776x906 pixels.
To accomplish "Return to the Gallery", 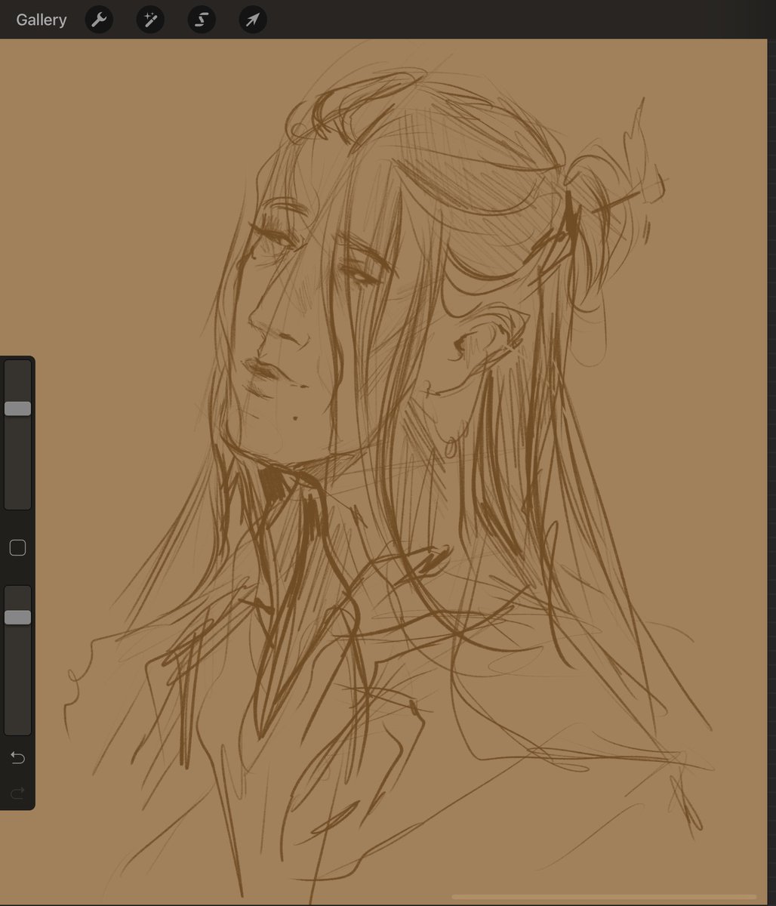I will click(x=42, y=20).
